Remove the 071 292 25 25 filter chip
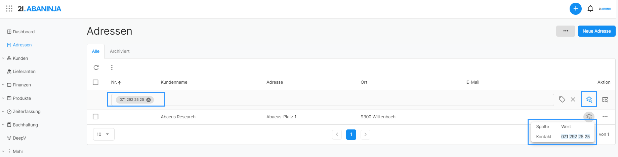 point(149,100)
